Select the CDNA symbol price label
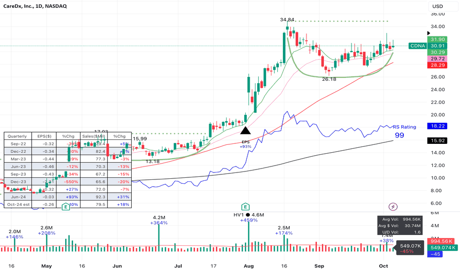 click(x=418, y=46)
